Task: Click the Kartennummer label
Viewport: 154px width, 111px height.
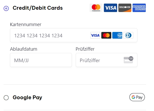Action: 26,25
